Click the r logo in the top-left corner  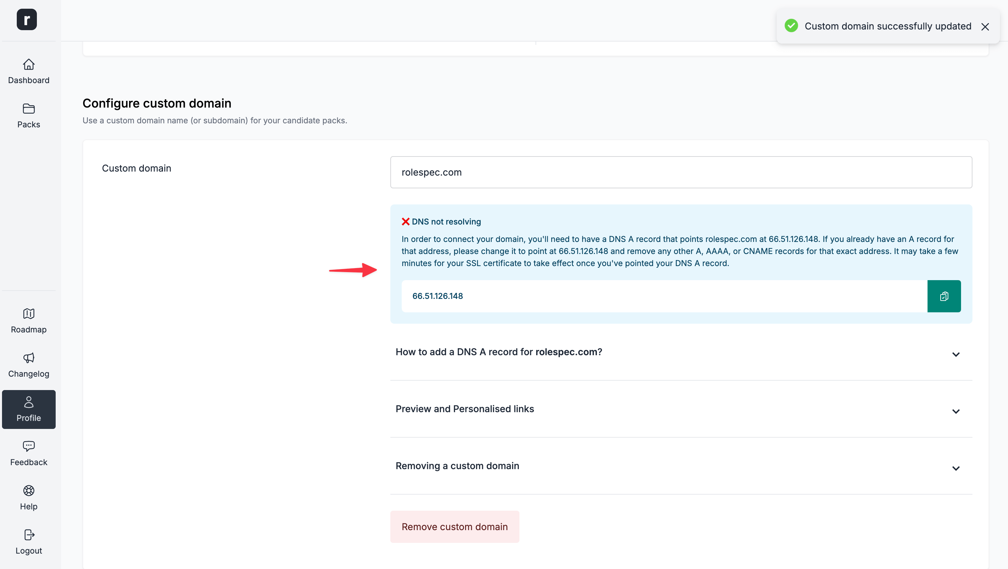pyautogui.click(x=26, y=19)
